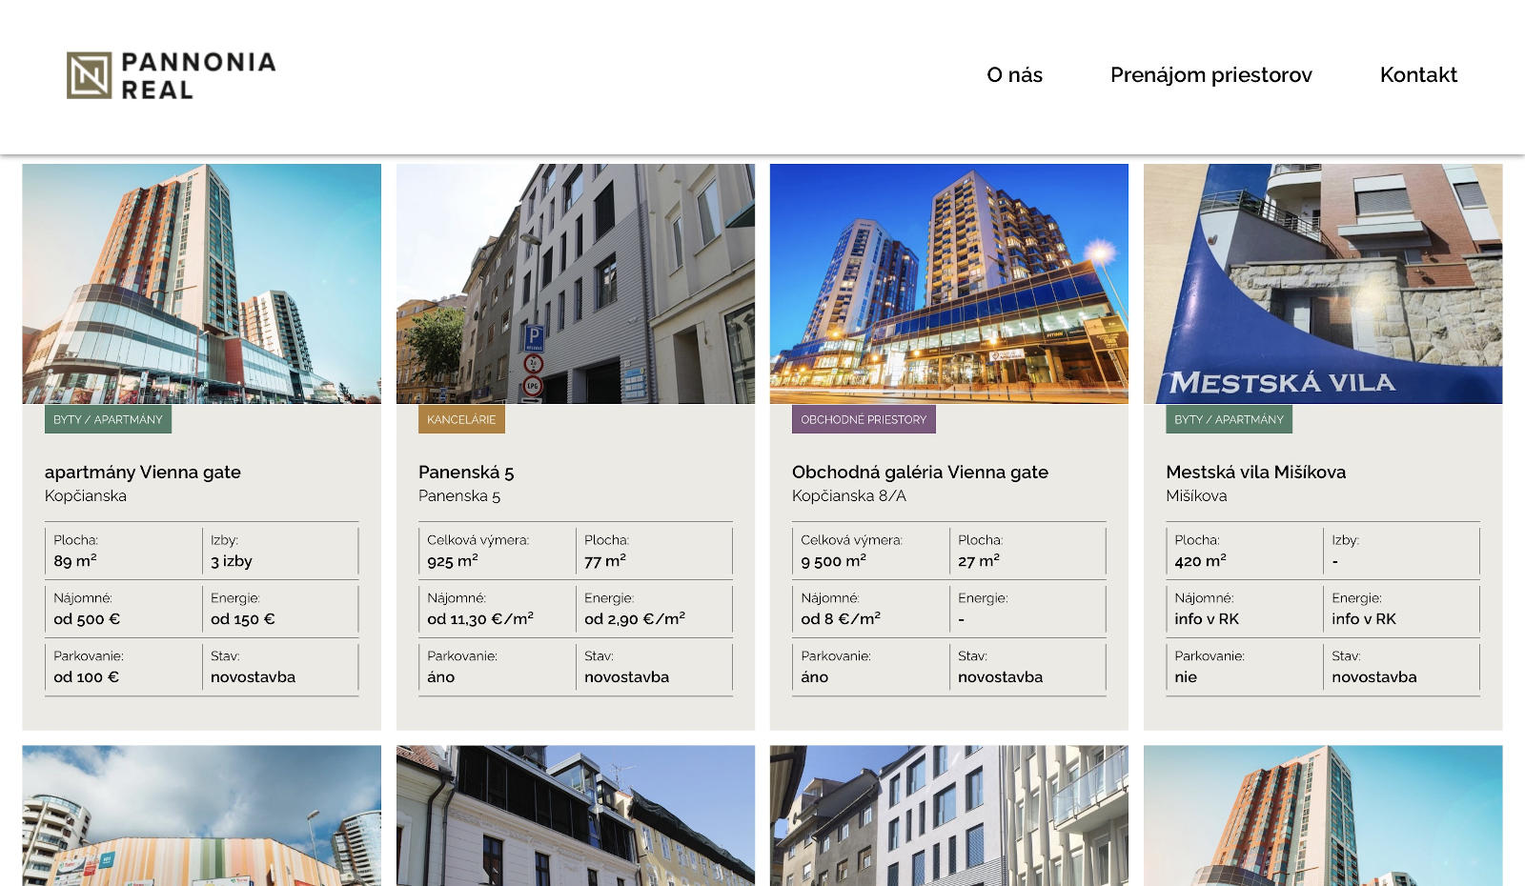Screen dimensions: 1525x886
Task: Open the white historic building thumbnail
Action: pos(576,816)
